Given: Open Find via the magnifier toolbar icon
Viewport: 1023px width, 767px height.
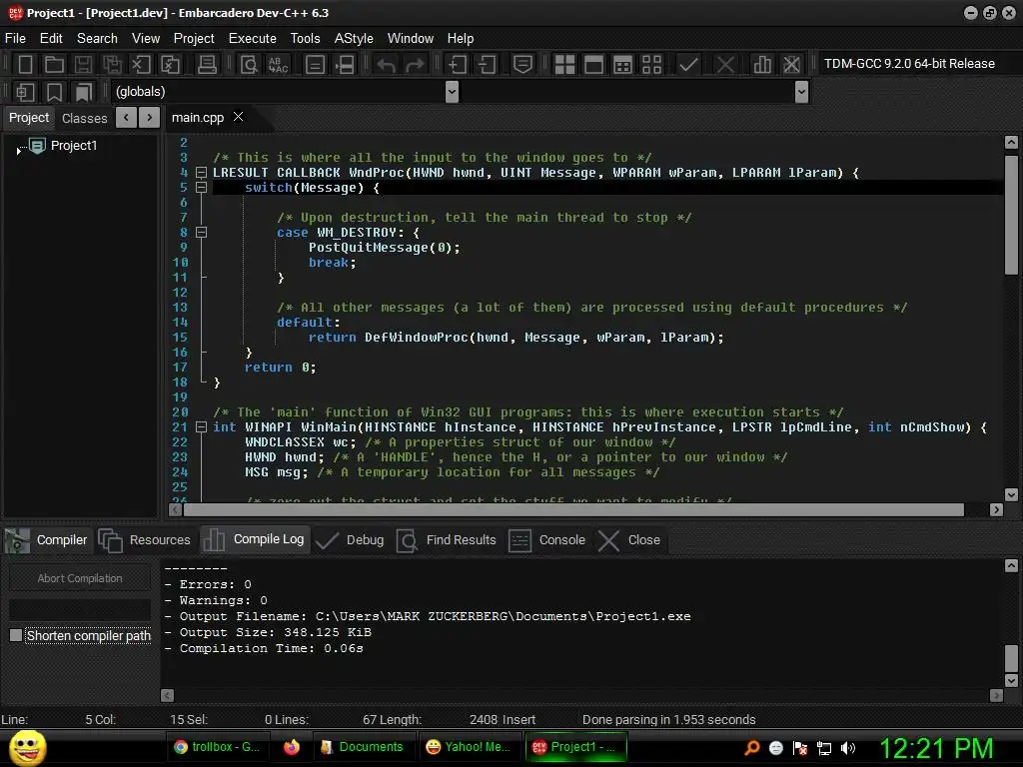Looking at the screenshot, I should pos(249,64).
